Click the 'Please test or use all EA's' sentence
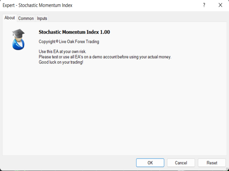This screenshot has height=171, width=229. tap(105, 57)
